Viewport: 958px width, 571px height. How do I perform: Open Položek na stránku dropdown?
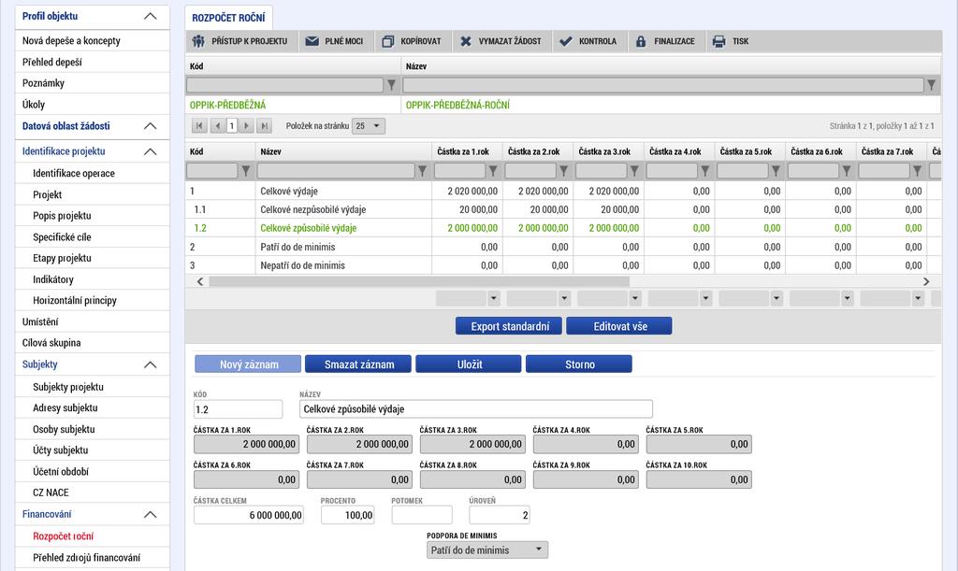[369, 125]
